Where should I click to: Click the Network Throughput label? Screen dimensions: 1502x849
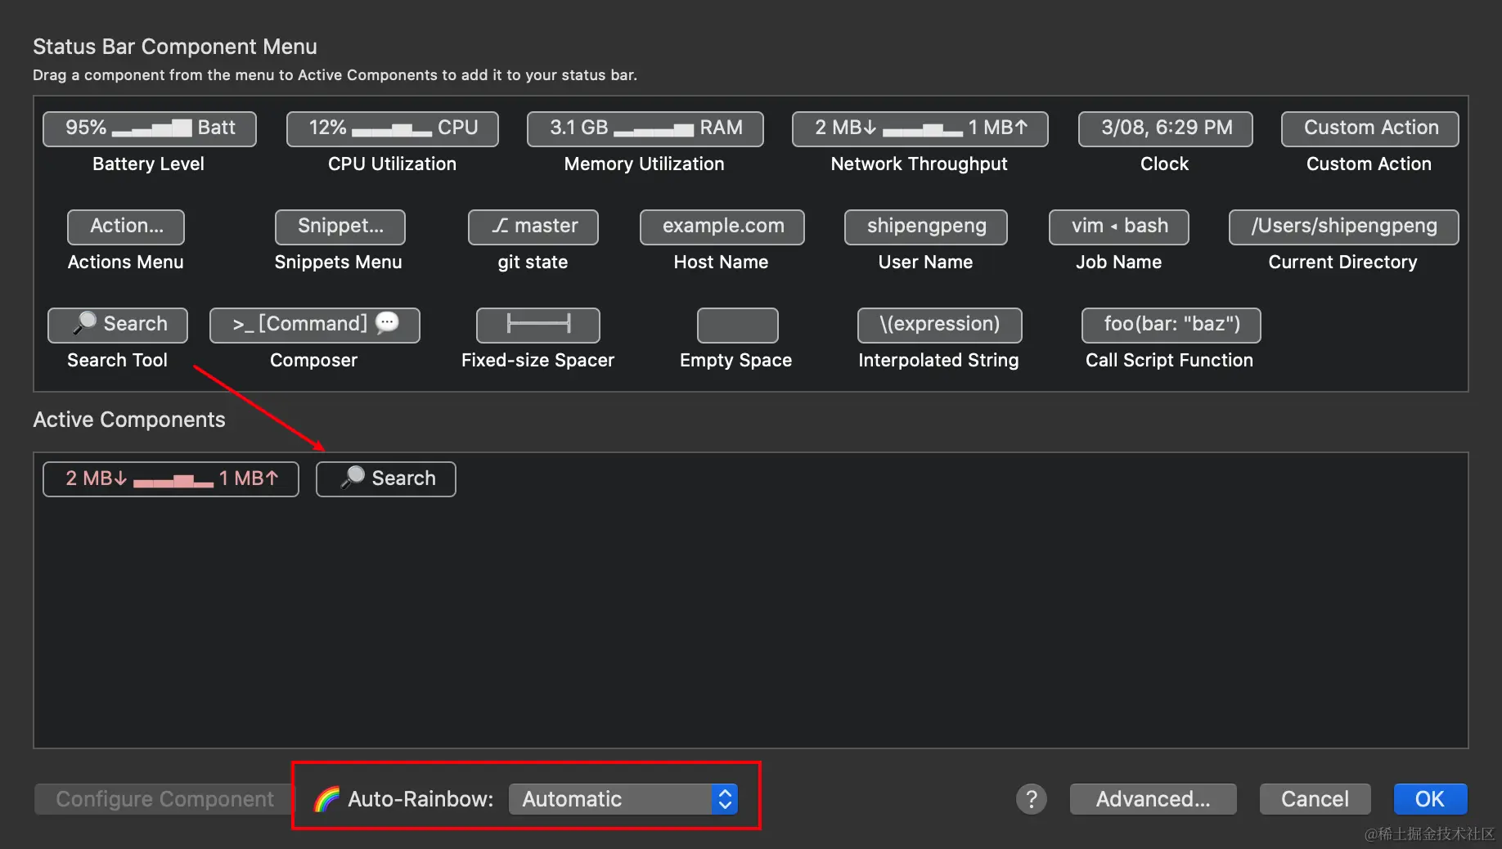click(x=920, y=164)
